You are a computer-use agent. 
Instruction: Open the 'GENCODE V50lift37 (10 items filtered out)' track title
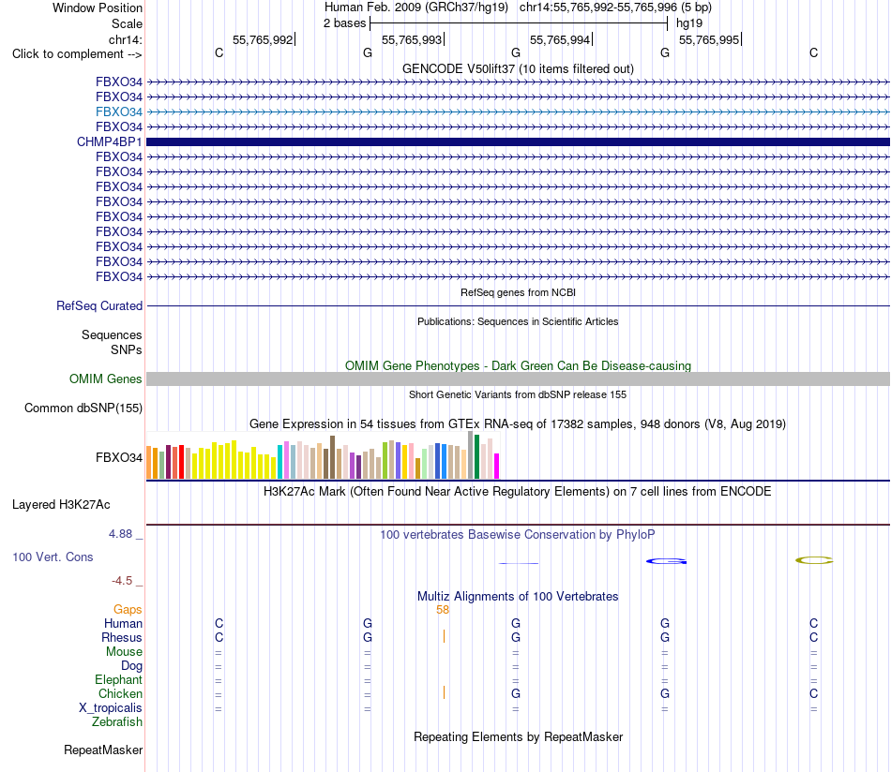tap(518, 68)
